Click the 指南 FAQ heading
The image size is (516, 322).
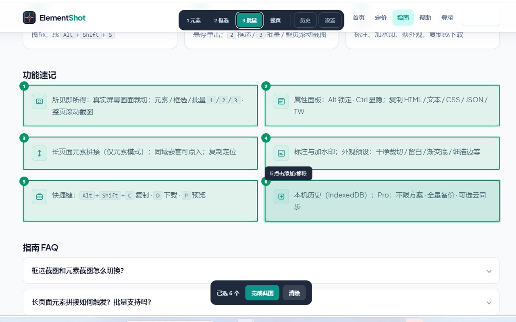tap(40, 248)
